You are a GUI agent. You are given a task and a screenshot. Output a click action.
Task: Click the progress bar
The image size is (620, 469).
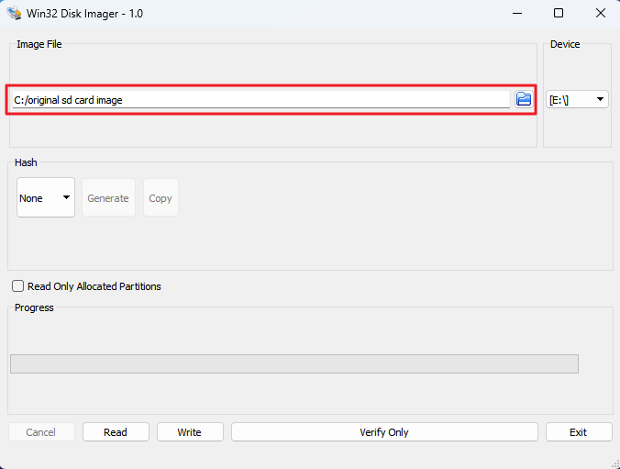point(293,363)
